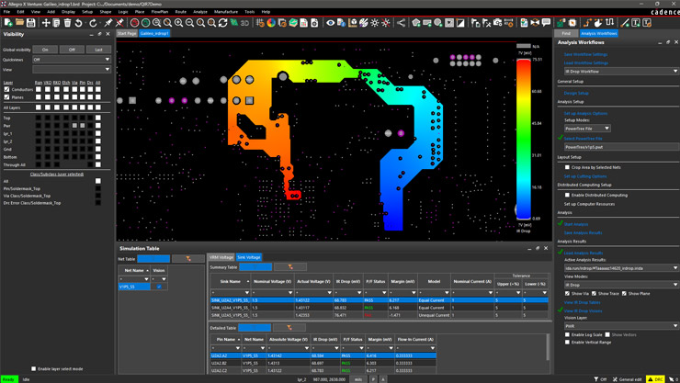Click the V1P5_S5 net color swatch
This screenshot has width=680, height=383.
(x=159, y=287)
